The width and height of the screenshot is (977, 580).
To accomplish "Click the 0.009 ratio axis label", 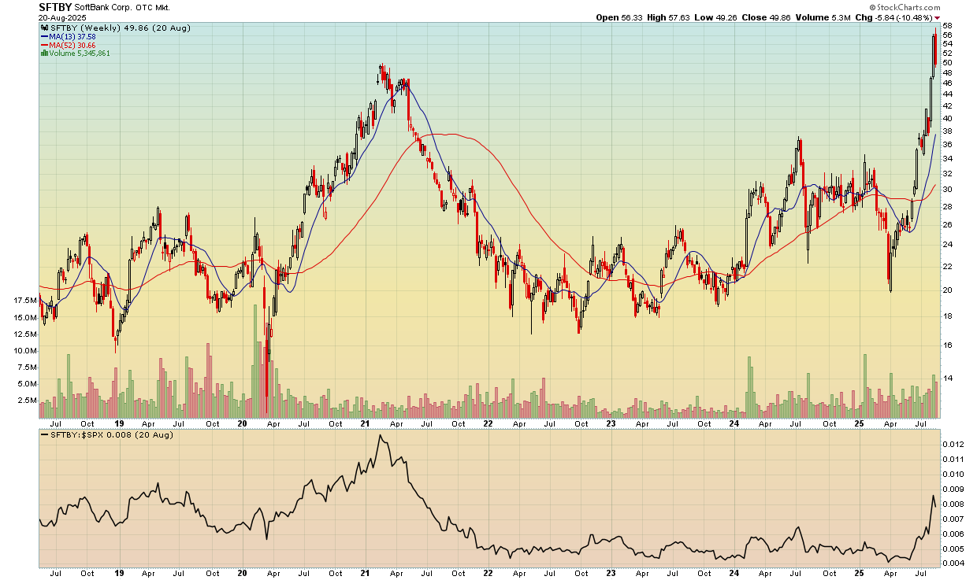I will 953,489.
